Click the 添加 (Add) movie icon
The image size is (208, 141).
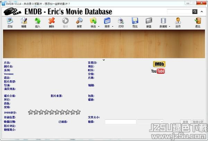click(10, 23)
